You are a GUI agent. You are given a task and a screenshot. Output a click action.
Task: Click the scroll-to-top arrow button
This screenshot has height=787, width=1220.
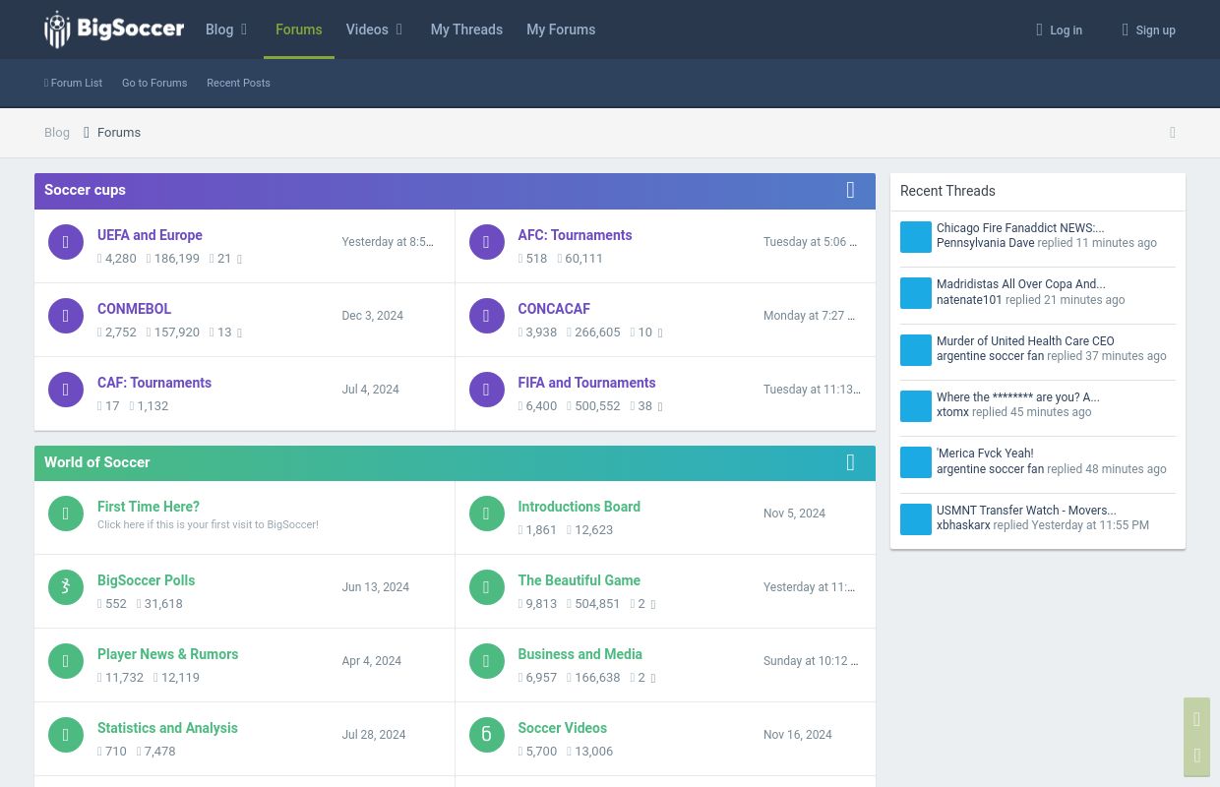[x=1196, y=719]
